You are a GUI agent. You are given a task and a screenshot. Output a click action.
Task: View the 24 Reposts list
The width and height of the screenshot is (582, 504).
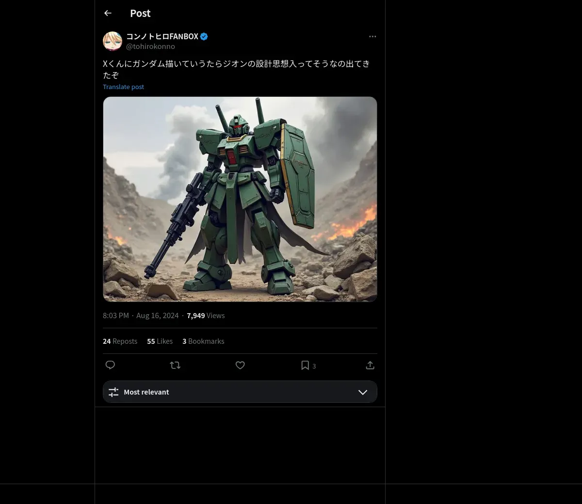click(120, 341)
